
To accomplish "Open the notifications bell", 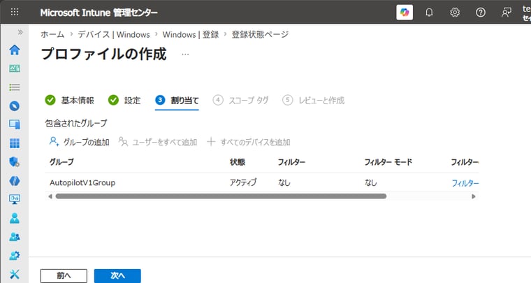I will click(429, 13).
